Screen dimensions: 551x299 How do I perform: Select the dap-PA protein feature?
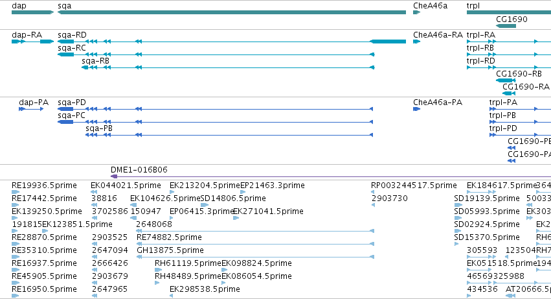click(x=31, y=109)
